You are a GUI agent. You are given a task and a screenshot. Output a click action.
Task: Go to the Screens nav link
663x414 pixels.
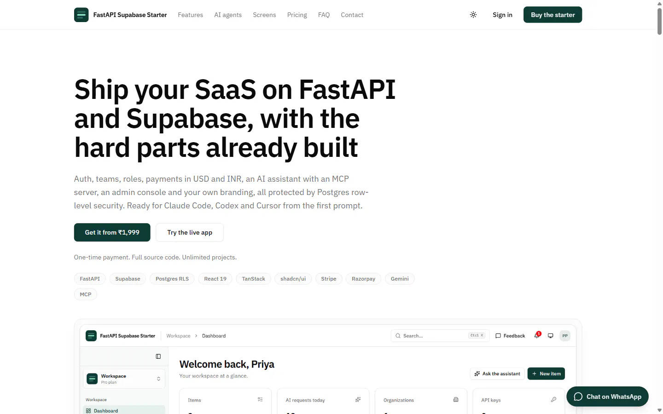(264, 15)
